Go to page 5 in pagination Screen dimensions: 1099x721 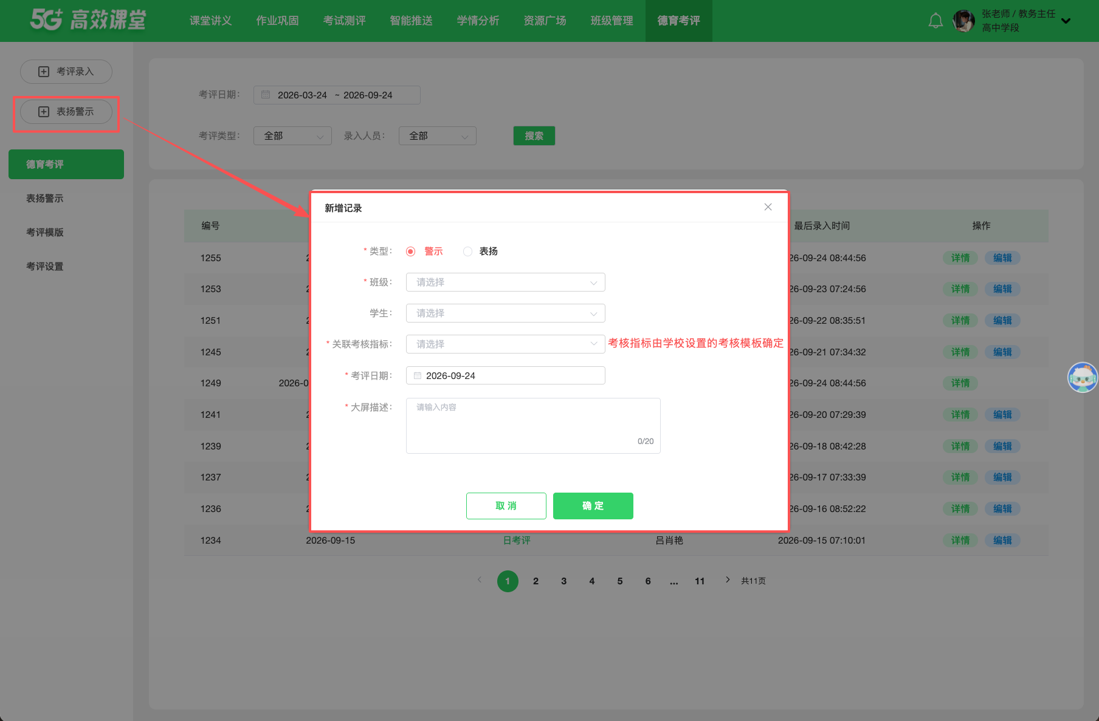tap(620, 581)
